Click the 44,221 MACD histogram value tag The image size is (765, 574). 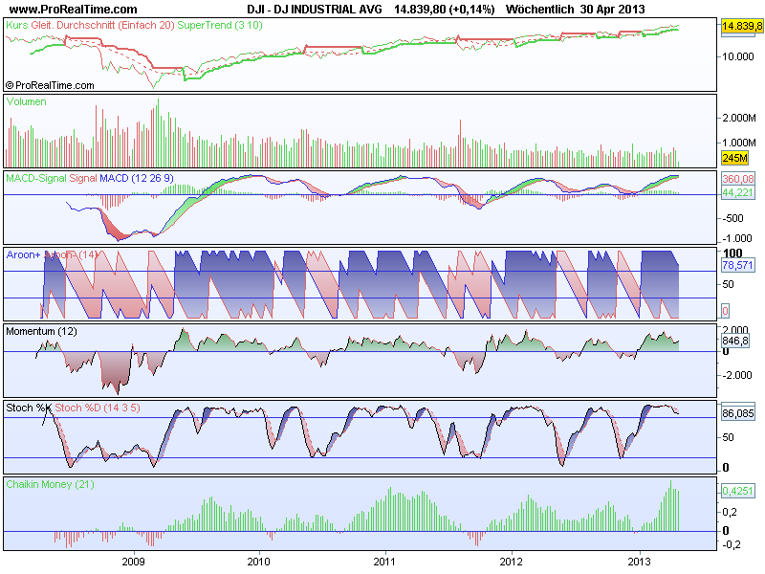(737, 193)
